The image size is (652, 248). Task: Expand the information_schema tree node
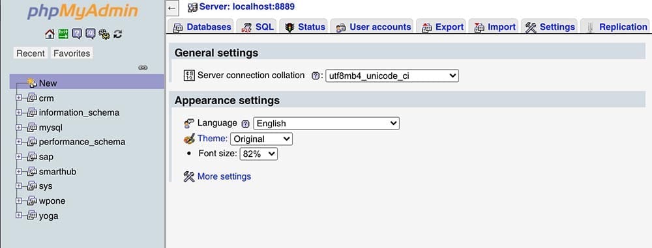click(x=19, y=113)
